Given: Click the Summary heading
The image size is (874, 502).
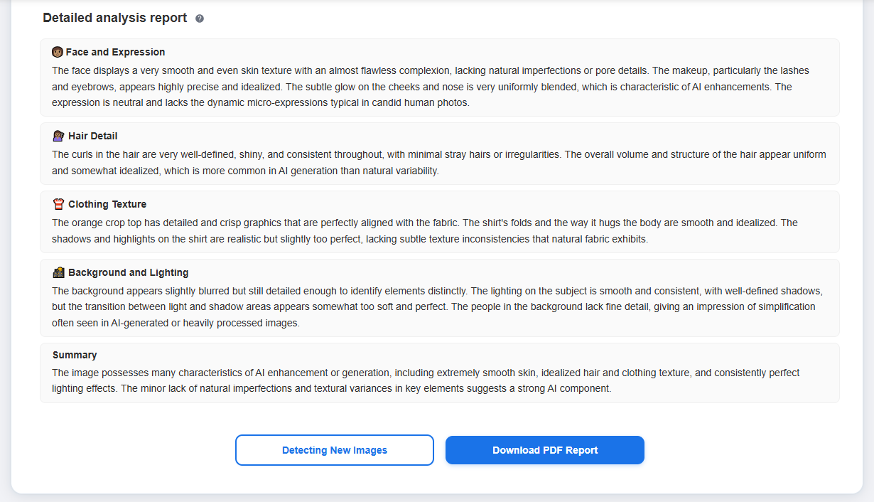Looking at the screenshot, I should pos(75,355).
